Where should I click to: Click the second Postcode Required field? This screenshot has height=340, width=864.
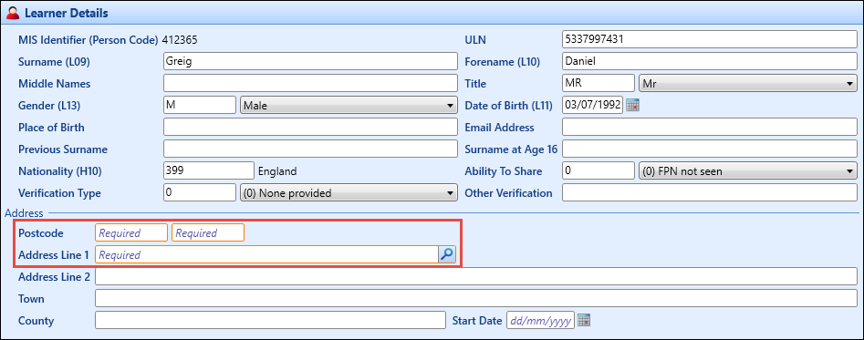(208, 232)
